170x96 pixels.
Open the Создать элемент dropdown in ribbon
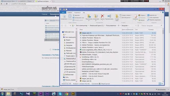[x=126, y=15]
